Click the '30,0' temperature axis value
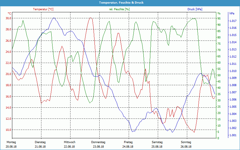Screen dimensions: 240x150 [8, 18]
